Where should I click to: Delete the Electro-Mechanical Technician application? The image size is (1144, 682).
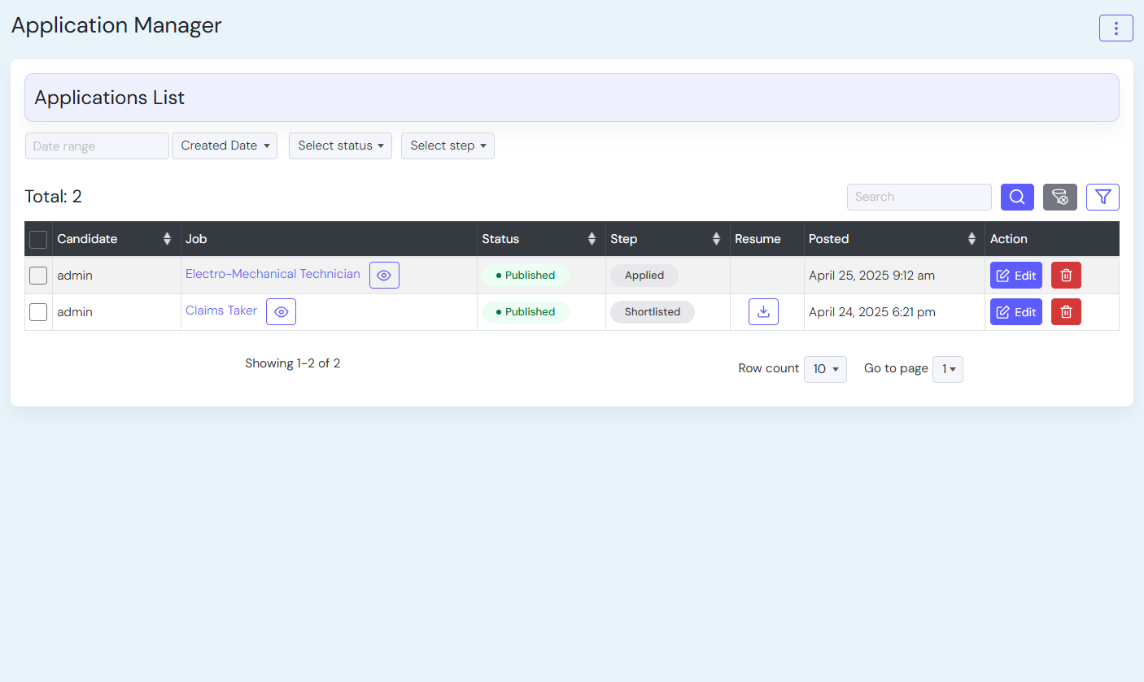[1066, 276]
